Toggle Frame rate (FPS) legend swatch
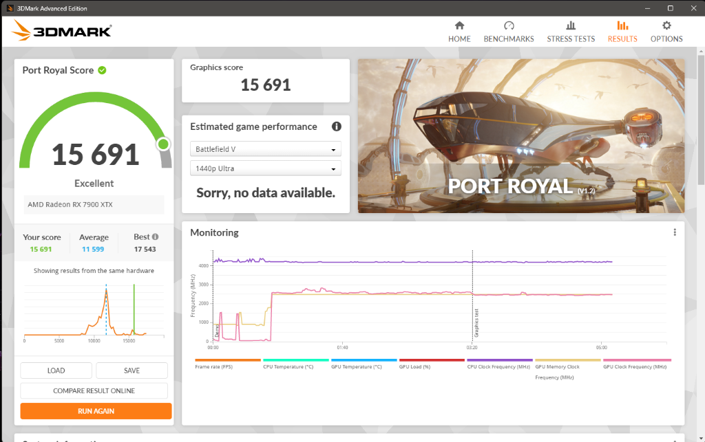Screen dimensions: 705x442 (227, 360)
